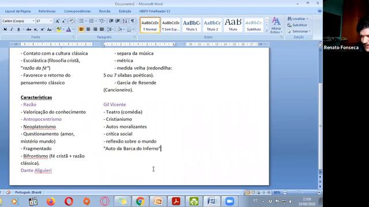Apply the Título 1 style
This screenshot has height=207, width=369.
[x=191, y=25]
